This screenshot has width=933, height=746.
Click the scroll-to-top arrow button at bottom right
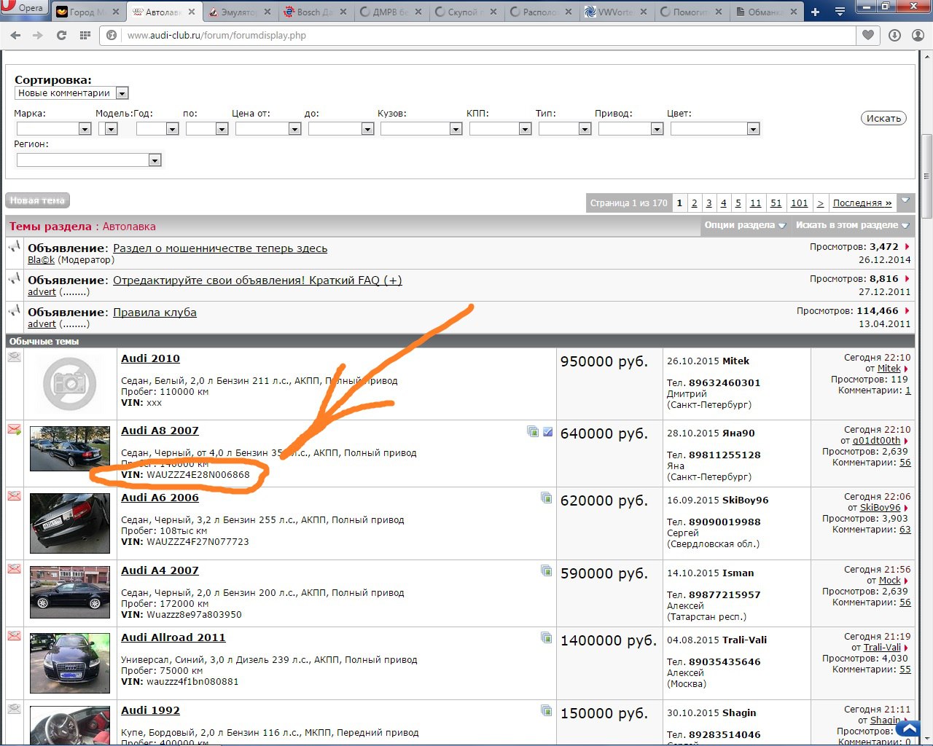(x=907, y=728)
